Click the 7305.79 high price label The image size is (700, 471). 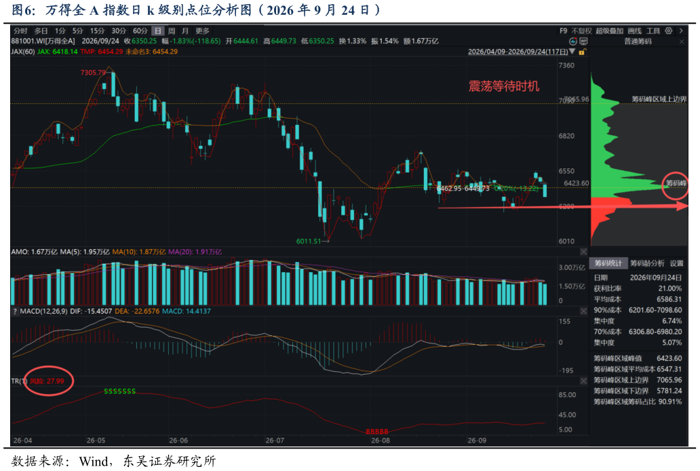[94, 73]
